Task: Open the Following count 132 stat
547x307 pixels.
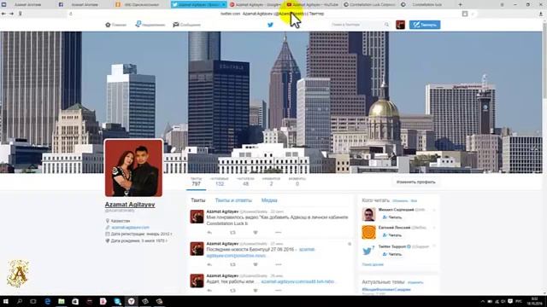Action: [x=220, y=182]
